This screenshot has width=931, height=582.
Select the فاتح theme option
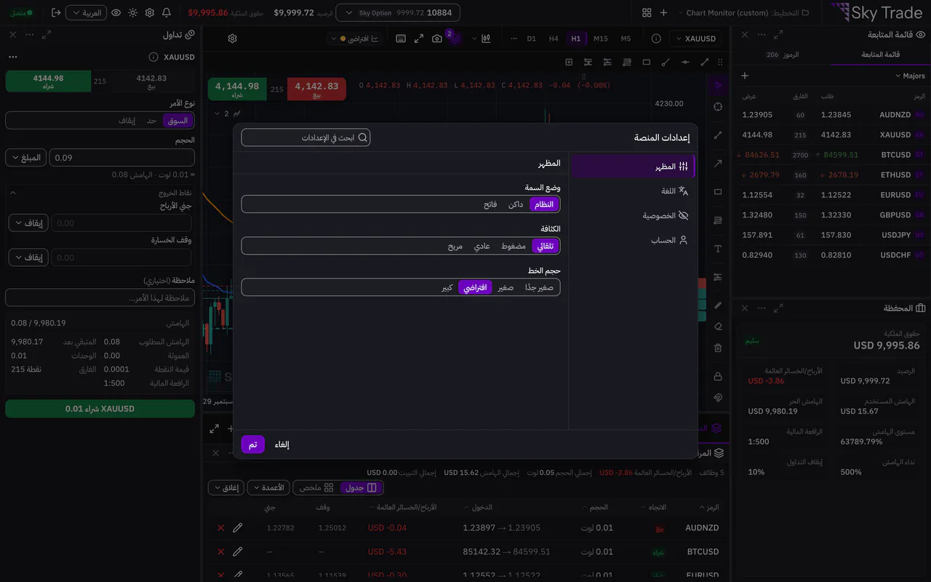pyautogui.click(x=491, y=204)
